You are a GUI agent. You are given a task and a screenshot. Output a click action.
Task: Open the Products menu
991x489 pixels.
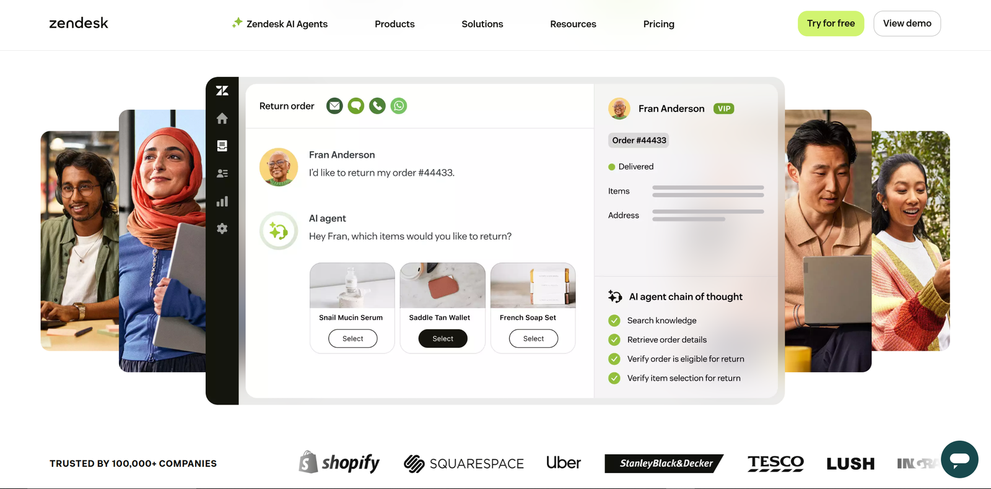[x=395, y=24]
